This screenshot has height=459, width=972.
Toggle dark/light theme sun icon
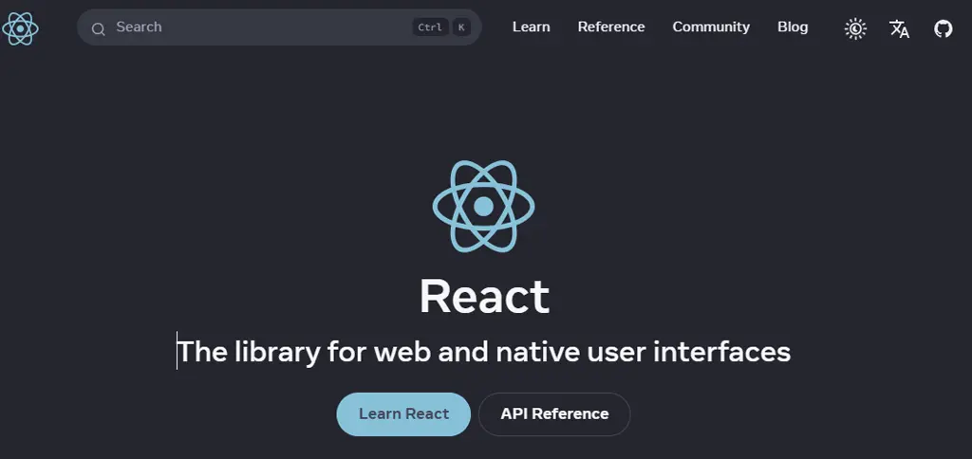click(855, 28)
